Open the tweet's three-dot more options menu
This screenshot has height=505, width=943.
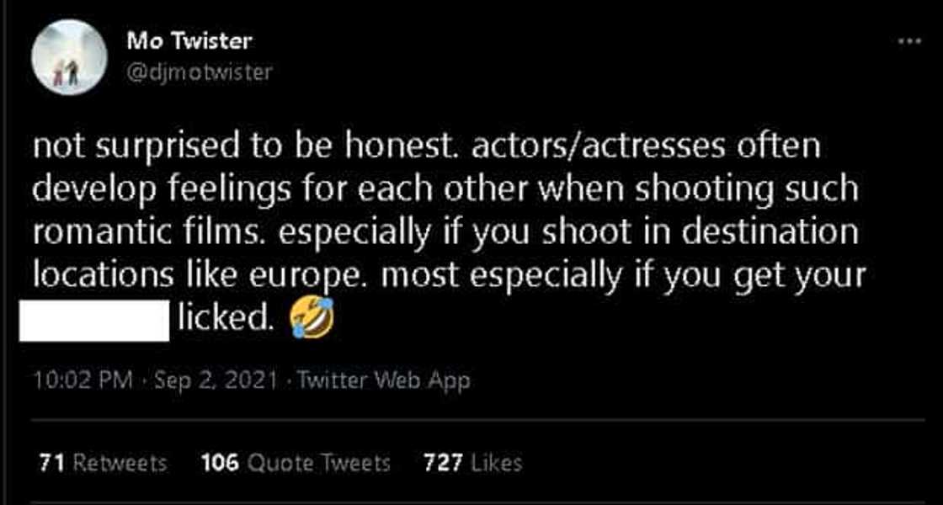[x=908, y=40]
